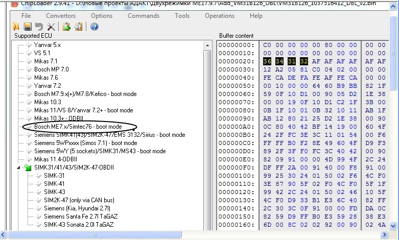Select Siemens SIMK41(43)/SIM2K-47/EMS 3132/Sirius - boot mode
Image resolution: width=399 pixels, height=240 pixels.
pyautogui.click(x=110, y=134)
